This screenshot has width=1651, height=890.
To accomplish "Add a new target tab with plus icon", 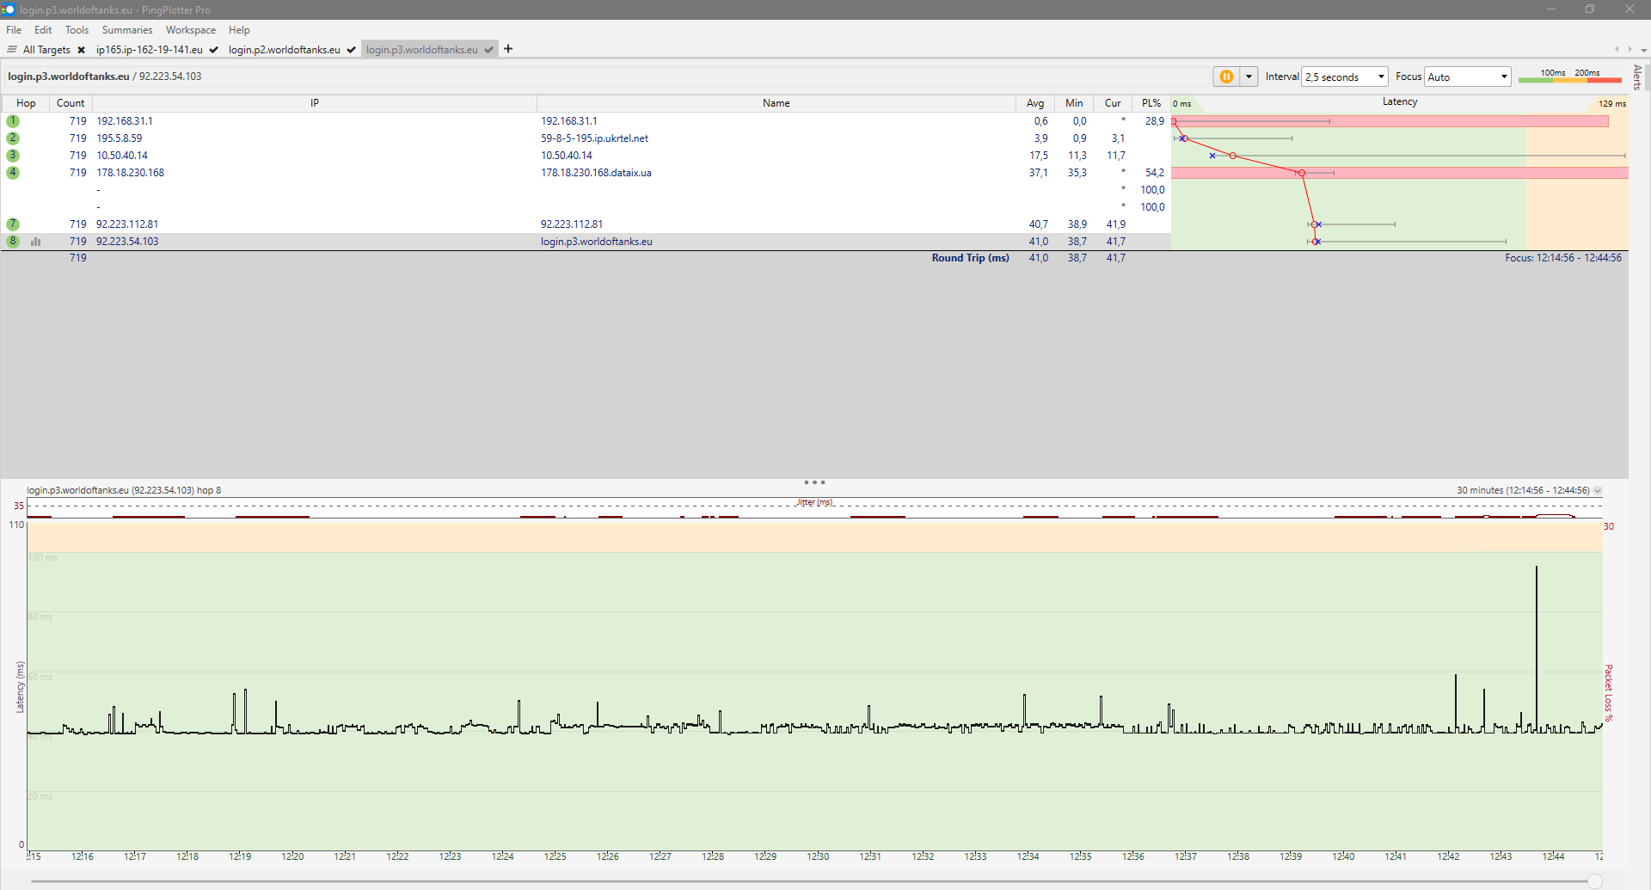I will 508,49.
